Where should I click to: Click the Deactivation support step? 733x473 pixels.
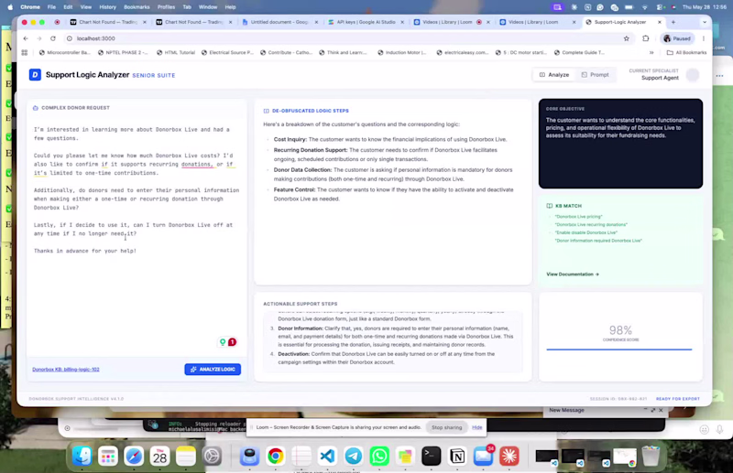coord(387,358)
